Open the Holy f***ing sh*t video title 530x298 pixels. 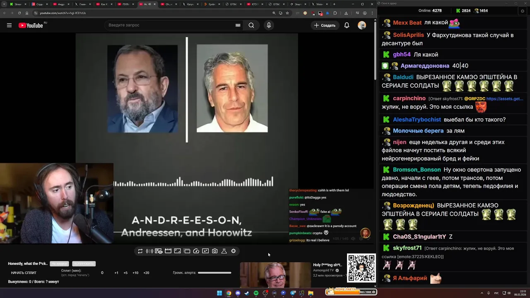[x=327, y=265]
